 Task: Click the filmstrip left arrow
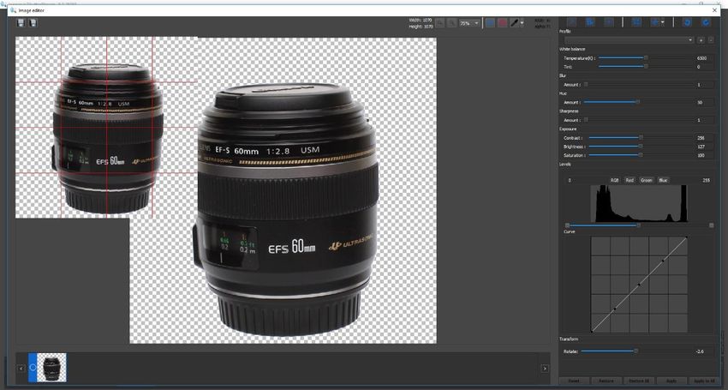(x=21, y=369)
